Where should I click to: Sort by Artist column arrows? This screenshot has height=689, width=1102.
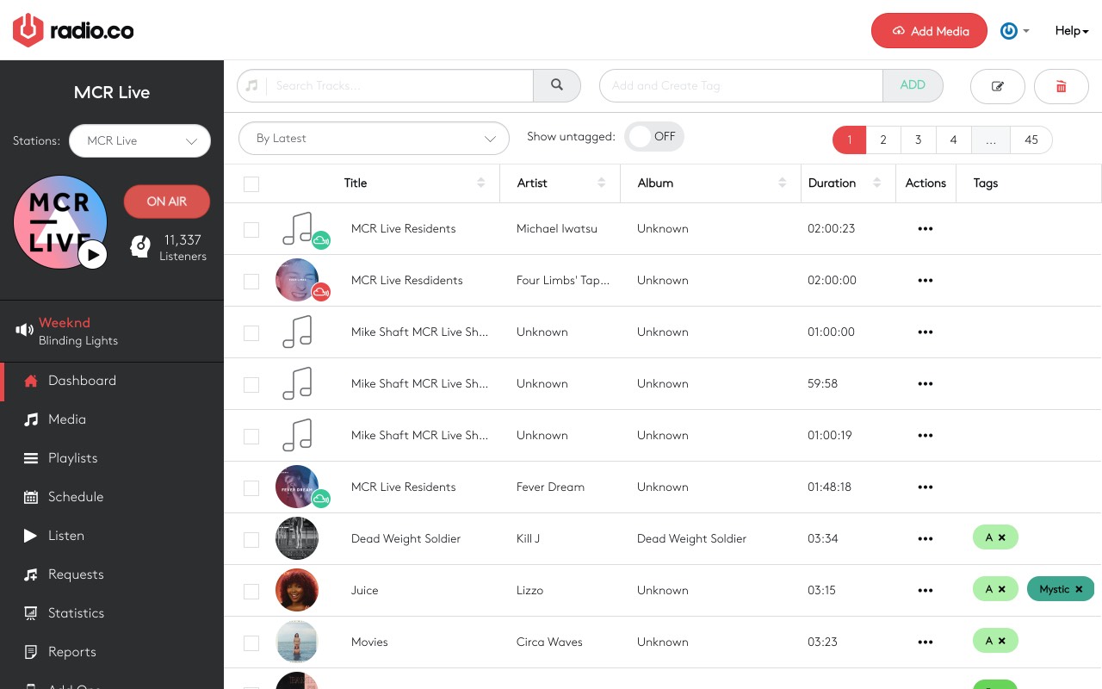pyautogui.click(x=602, y=183)
